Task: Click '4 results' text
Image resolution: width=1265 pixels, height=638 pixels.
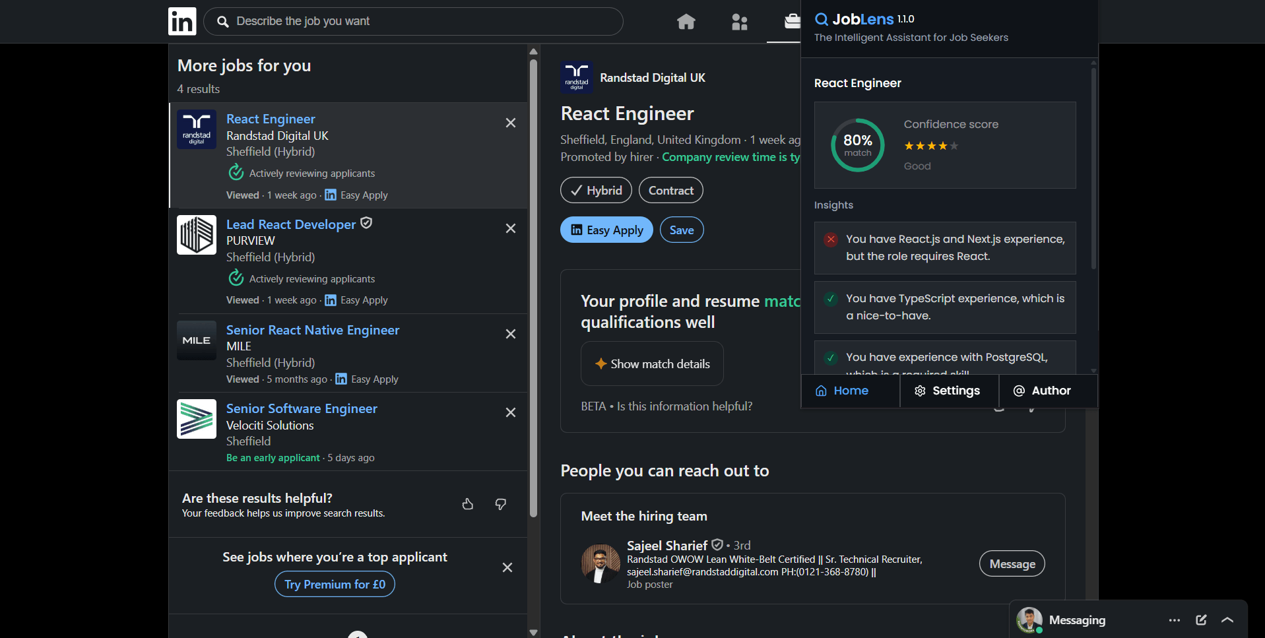Action: [x=198, y=89]
